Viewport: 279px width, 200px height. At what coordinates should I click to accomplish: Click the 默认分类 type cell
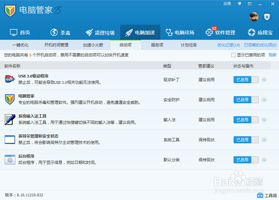click(x=171, y=160)
